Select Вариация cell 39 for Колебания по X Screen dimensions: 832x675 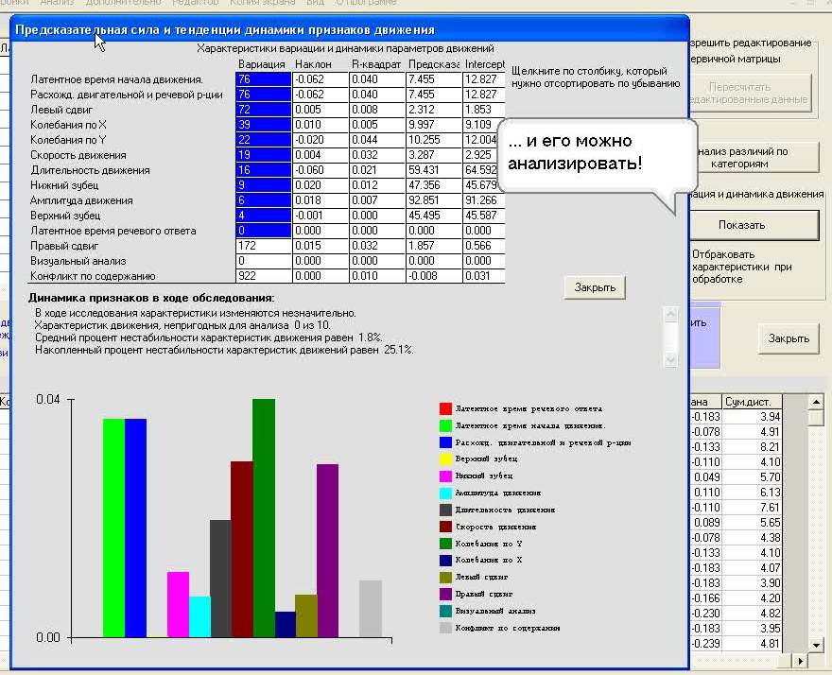click(263, 125)
